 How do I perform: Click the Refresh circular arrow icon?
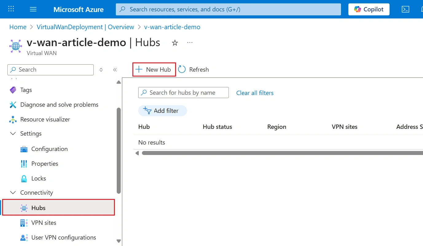pyautogui.click(x=182, y=69)
